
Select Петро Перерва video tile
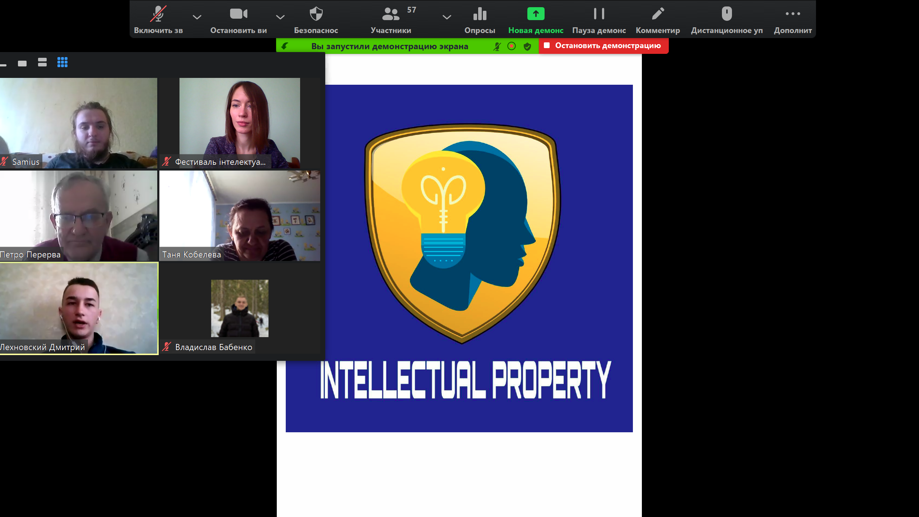click(x=79, y=216)
